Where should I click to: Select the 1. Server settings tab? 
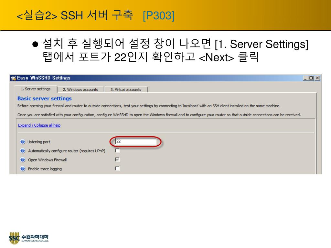pos(36,89)
